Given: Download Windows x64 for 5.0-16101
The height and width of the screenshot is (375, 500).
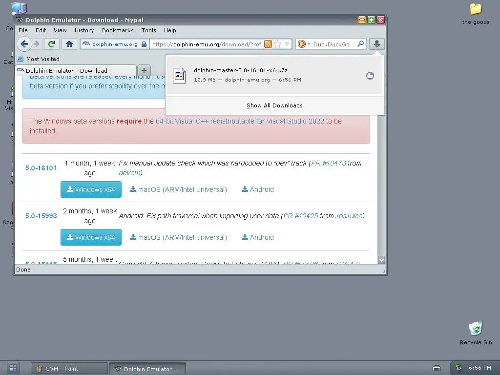Looking at the screenshot, I should pyautogui.click(x=91, y=189).
